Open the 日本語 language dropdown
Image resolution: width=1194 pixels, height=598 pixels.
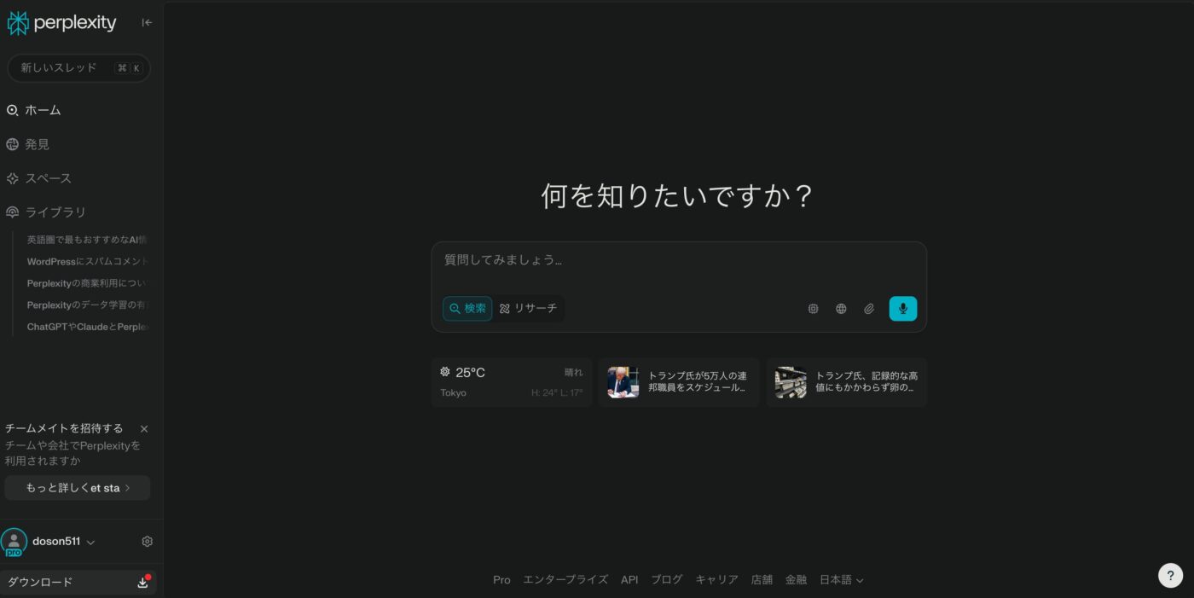[841, 580]
